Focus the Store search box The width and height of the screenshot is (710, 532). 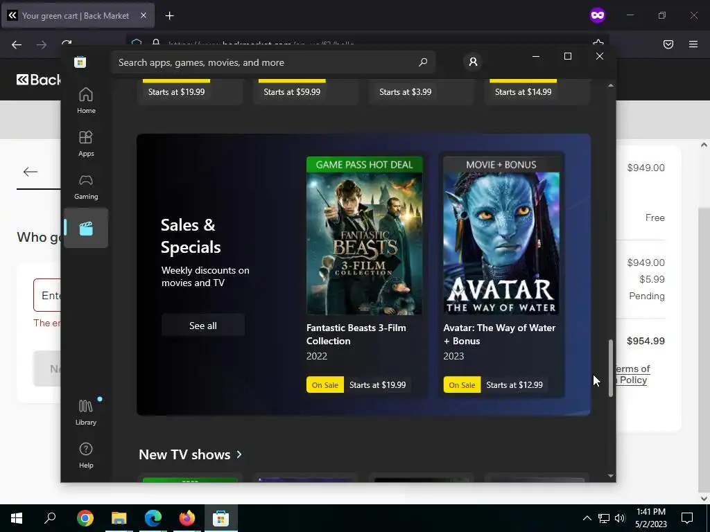pos(273,62)
